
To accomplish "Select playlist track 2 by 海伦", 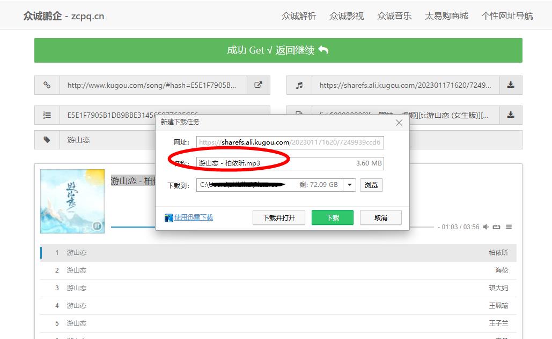I will click(278, 270).
